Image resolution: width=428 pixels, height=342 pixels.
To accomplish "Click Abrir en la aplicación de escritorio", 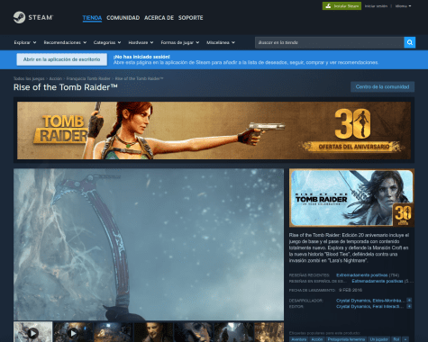I will pyautogui.click(x=62, y=59).
